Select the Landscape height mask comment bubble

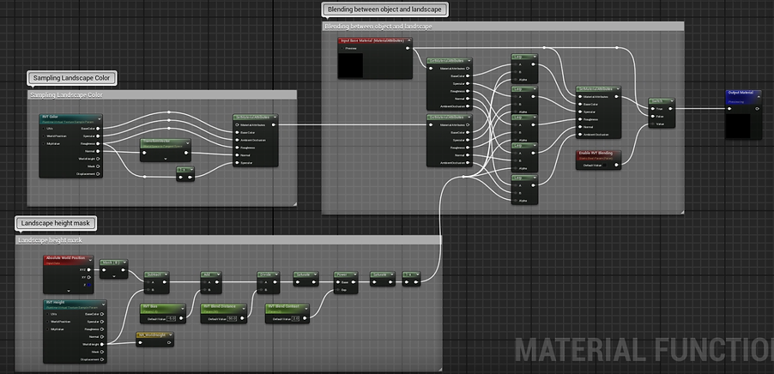(56, 223)
